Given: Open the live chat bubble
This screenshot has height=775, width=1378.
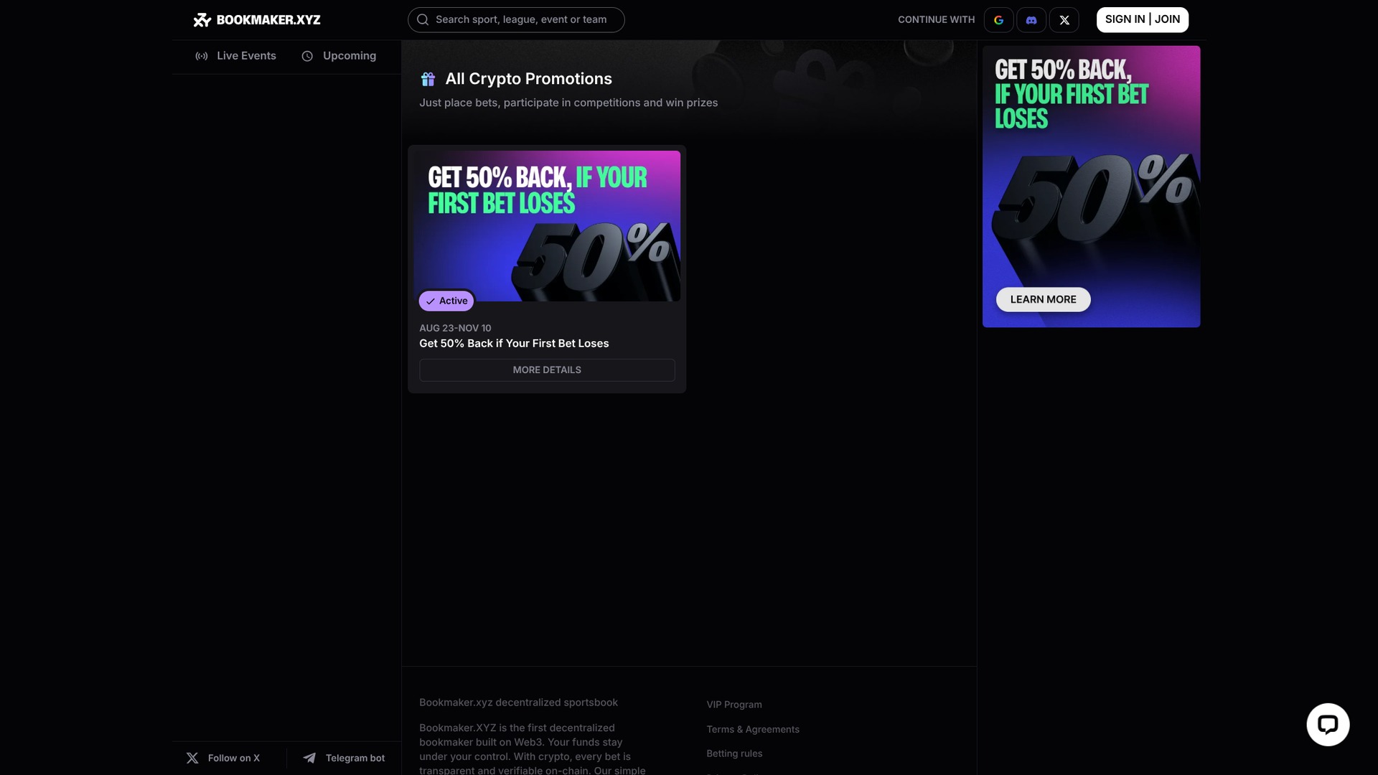Looking at the screenshot, I should click(x=1328, y=724).
